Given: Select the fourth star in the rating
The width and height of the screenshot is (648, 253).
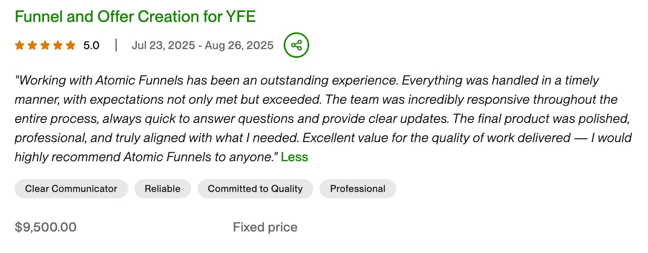Looking at the screenshot, I should click(58, 45).
